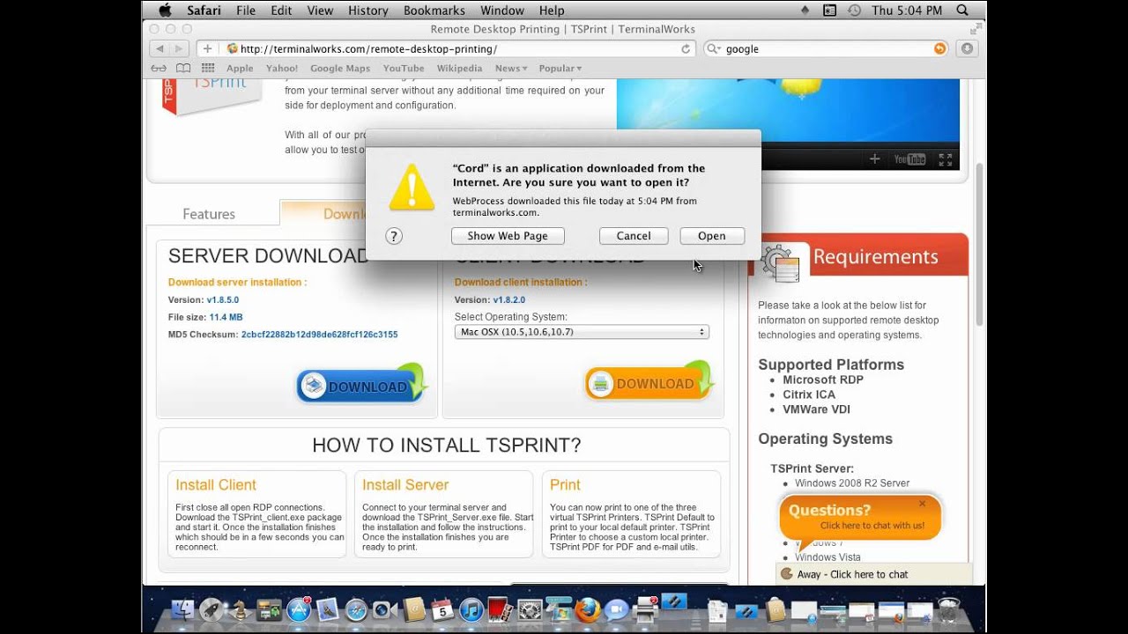Click the YouTube logo on the video player
Image resolution: width=1128 pixels, height=634 pixels.
[x=909, y=159]
